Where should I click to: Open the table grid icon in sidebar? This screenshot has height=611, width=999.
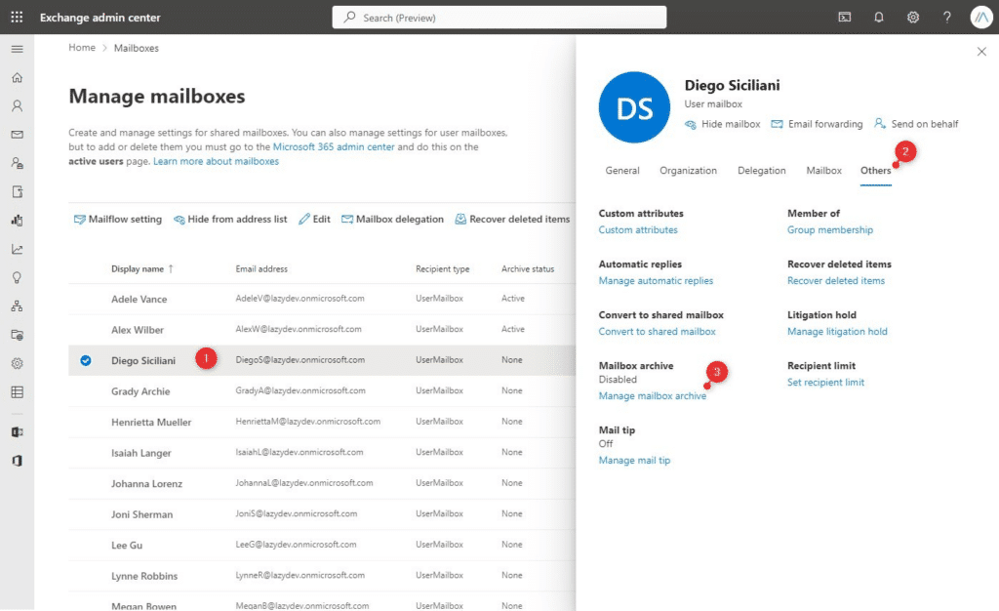click(18, 391)
